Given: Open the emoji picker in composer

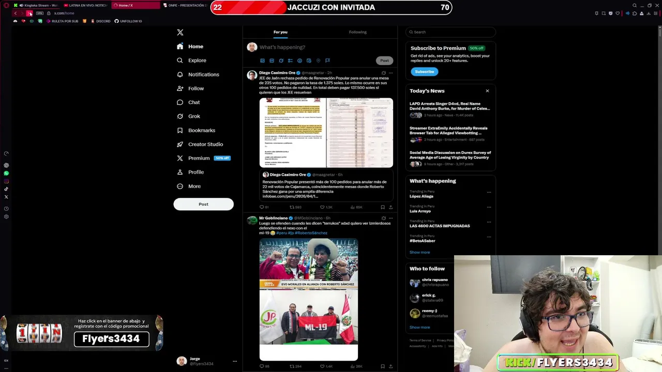Looking at the screenshot, I should (299, 60).
